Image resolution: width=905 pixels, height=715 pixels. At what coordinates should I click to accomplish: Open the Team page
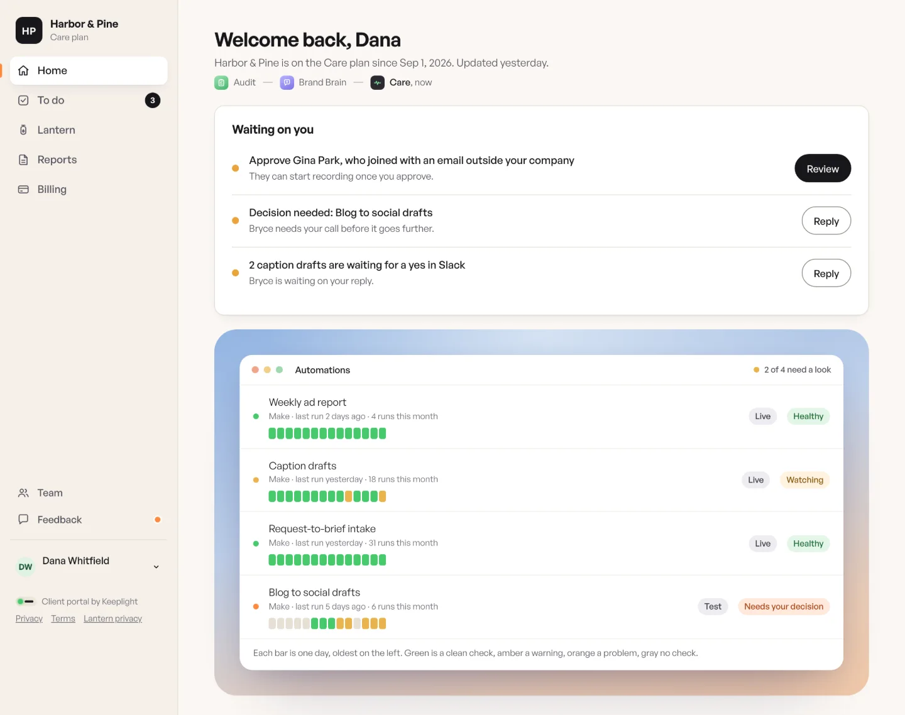(89, 493)
